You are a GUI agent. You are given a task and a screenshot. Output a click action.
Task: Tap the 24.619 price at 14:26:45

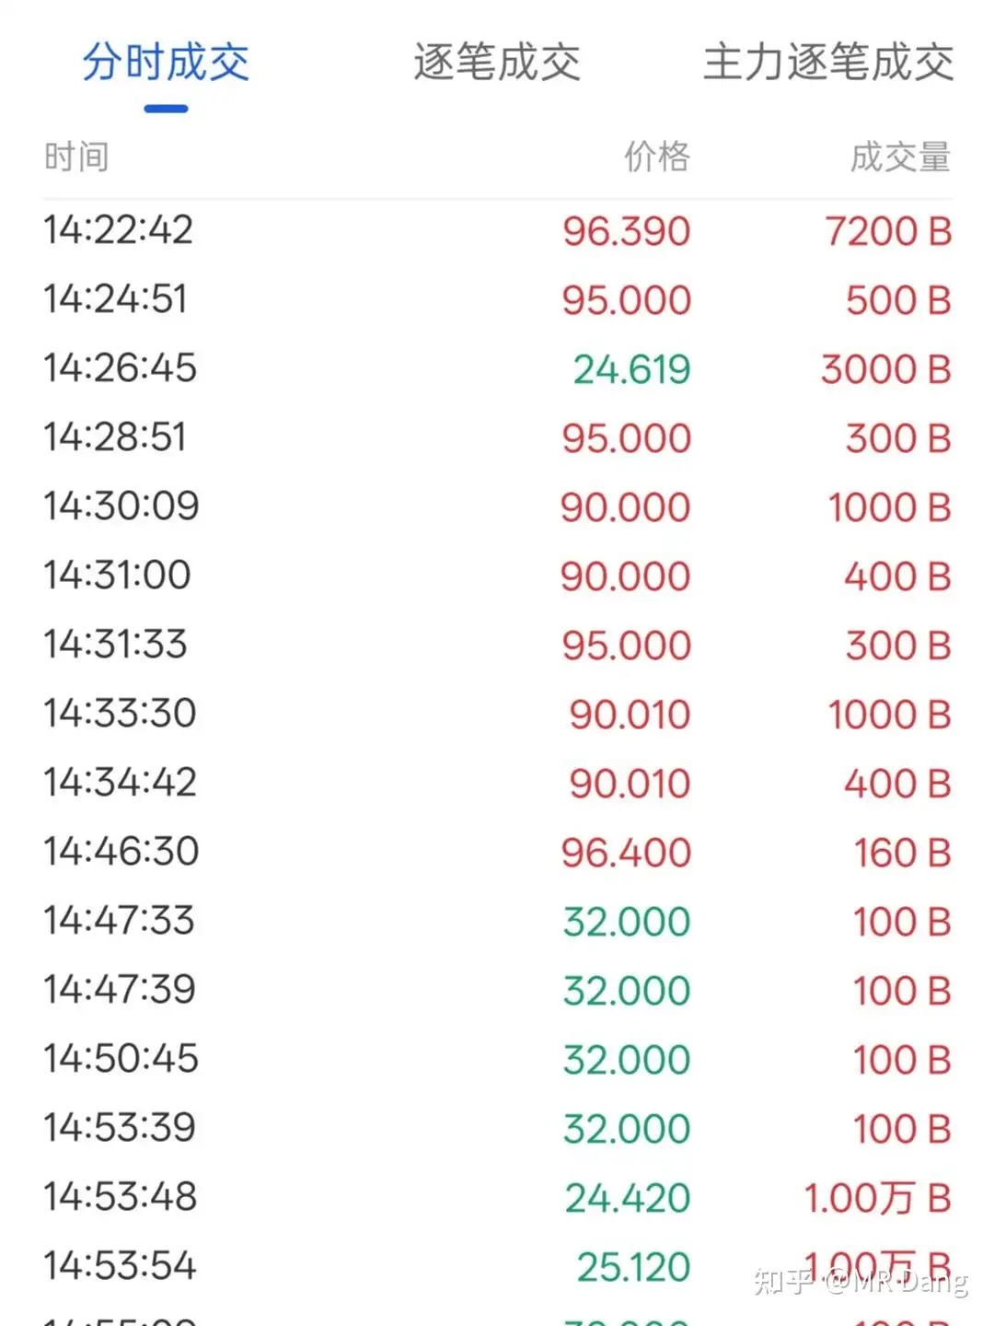[631, 369]
